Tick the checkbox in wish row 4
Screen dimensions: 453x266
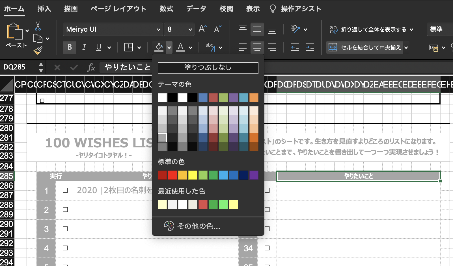[65, 248]
